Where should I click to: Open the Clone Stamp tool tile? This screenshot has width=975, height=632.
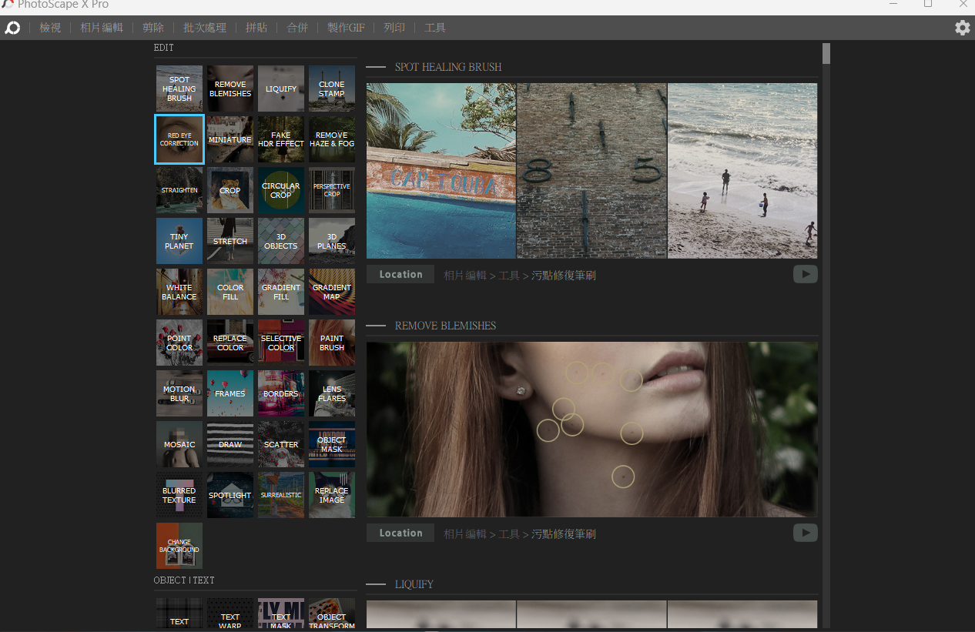pyautogui.click(x=332, y=89)
